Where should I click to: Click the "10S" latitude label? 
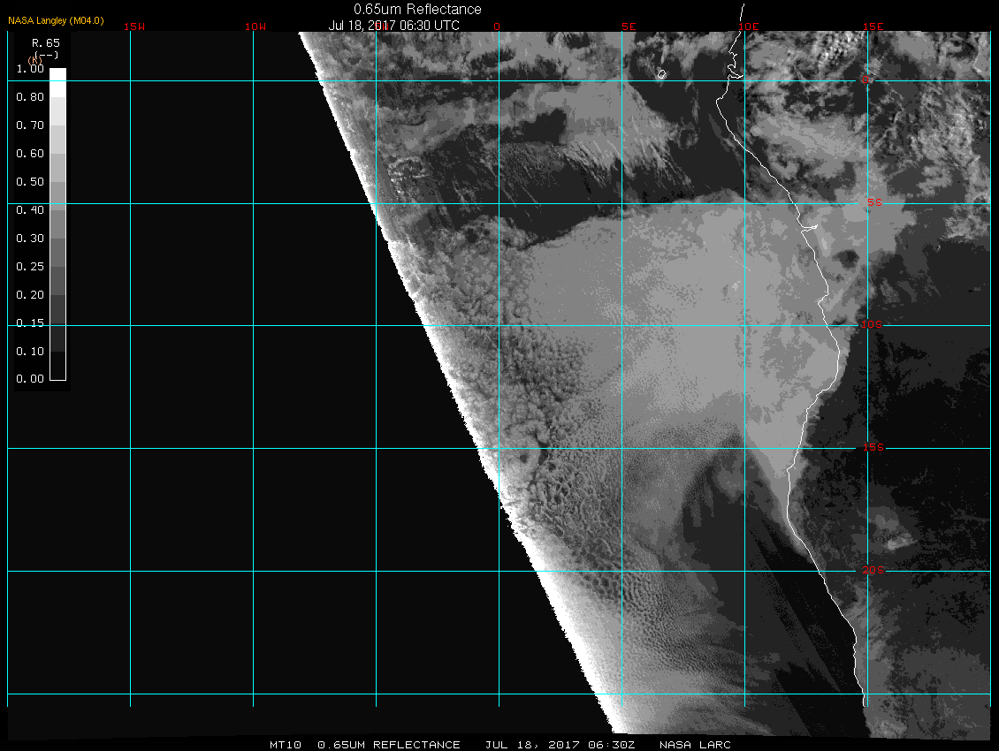(x=872, y=325)
